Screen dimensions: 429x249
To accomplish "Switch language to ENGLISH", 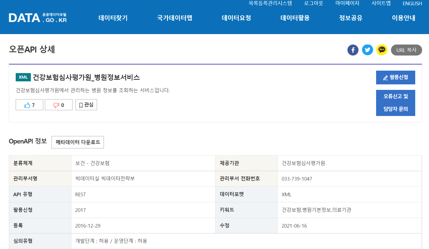I will pyautogui.click(x=412, y=4).
